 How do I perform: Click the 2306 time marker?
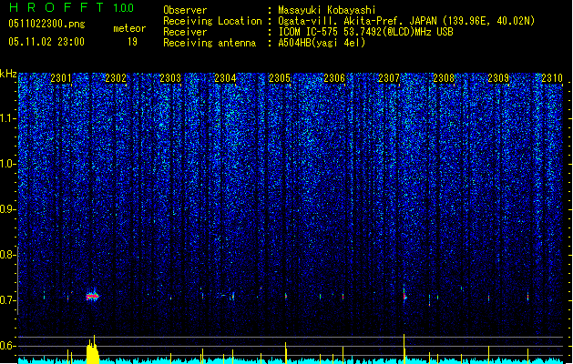click(x=334, y=78)
